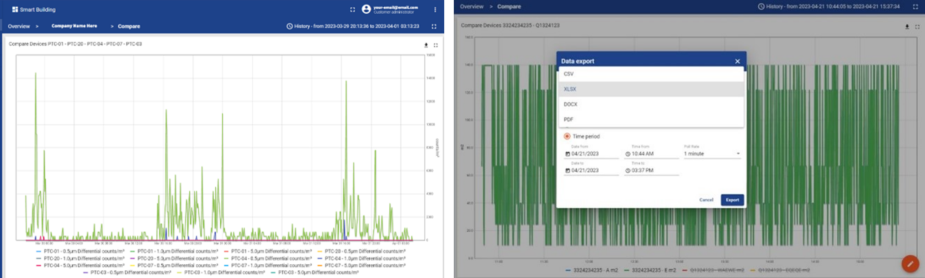Open the user account avatar icon

366,9
